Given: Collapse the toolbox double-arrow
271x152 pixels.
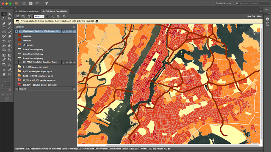Looking at the screenshot, I should click(x=11, y=8).
